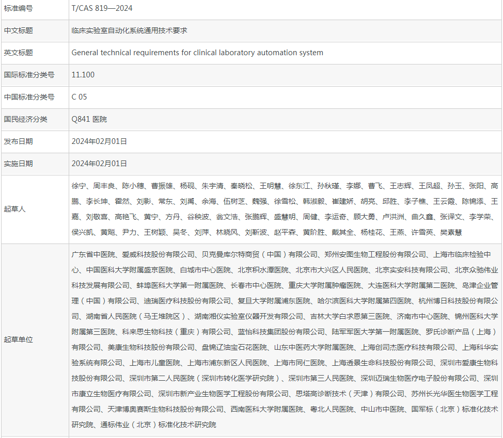The height and width of the screenshot is (438, 503).
Task: Click the organization 中山市中医院
Action: pyautogui.click(x=382, y=410)
